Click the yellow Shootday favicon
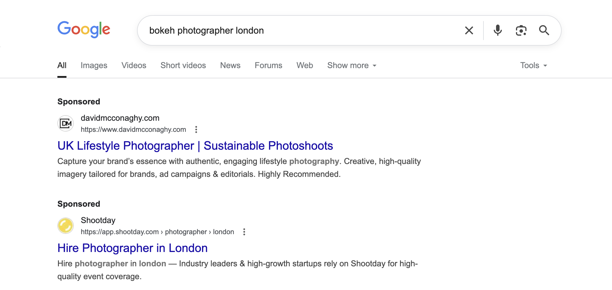The height and width of the screenshot is (290, 612). pos(66,226)
